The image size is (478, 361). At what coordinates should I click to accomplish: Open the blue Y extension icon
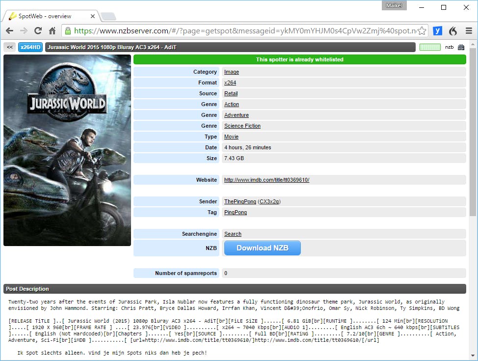(x=437, y=31)
